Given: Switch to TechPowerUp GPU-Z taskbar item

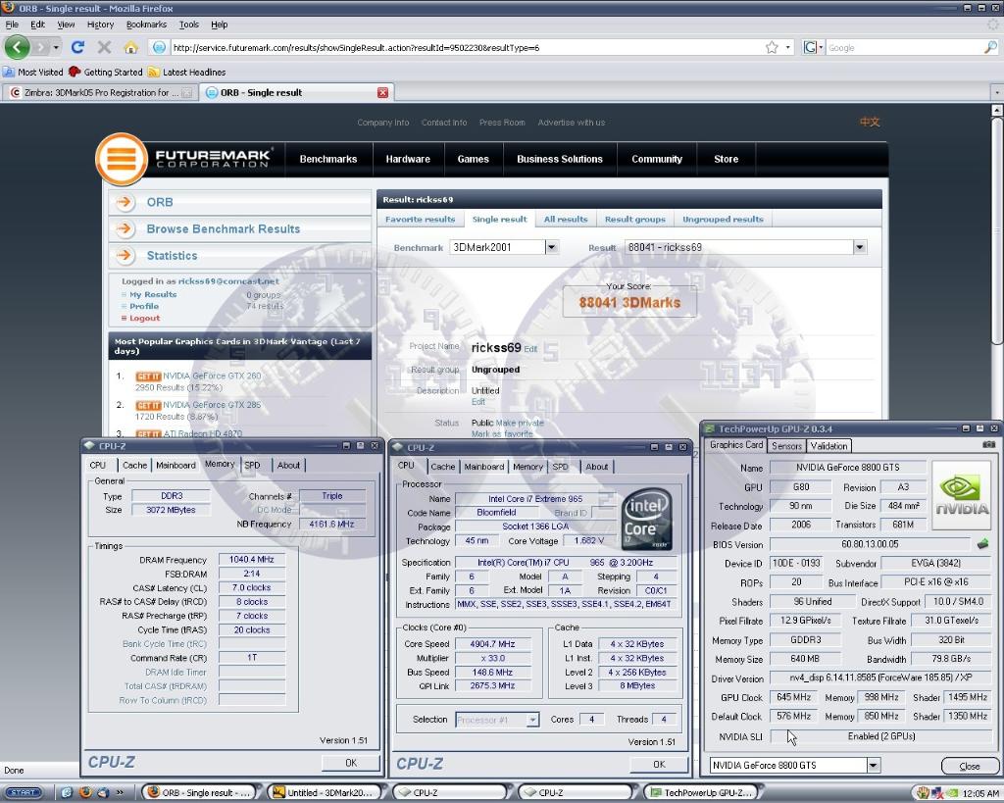Looking at the screenshot, I should coord(703,793).
